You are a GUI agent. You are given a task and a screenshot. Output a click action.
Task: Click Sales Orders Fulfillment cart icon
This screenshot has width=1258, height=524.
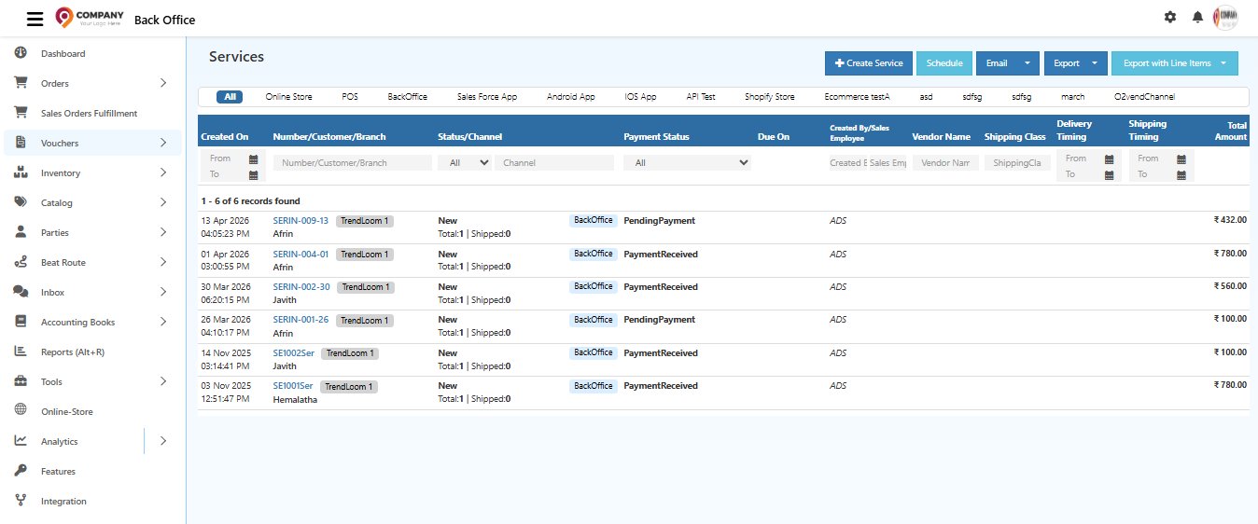tap(21, 113)
